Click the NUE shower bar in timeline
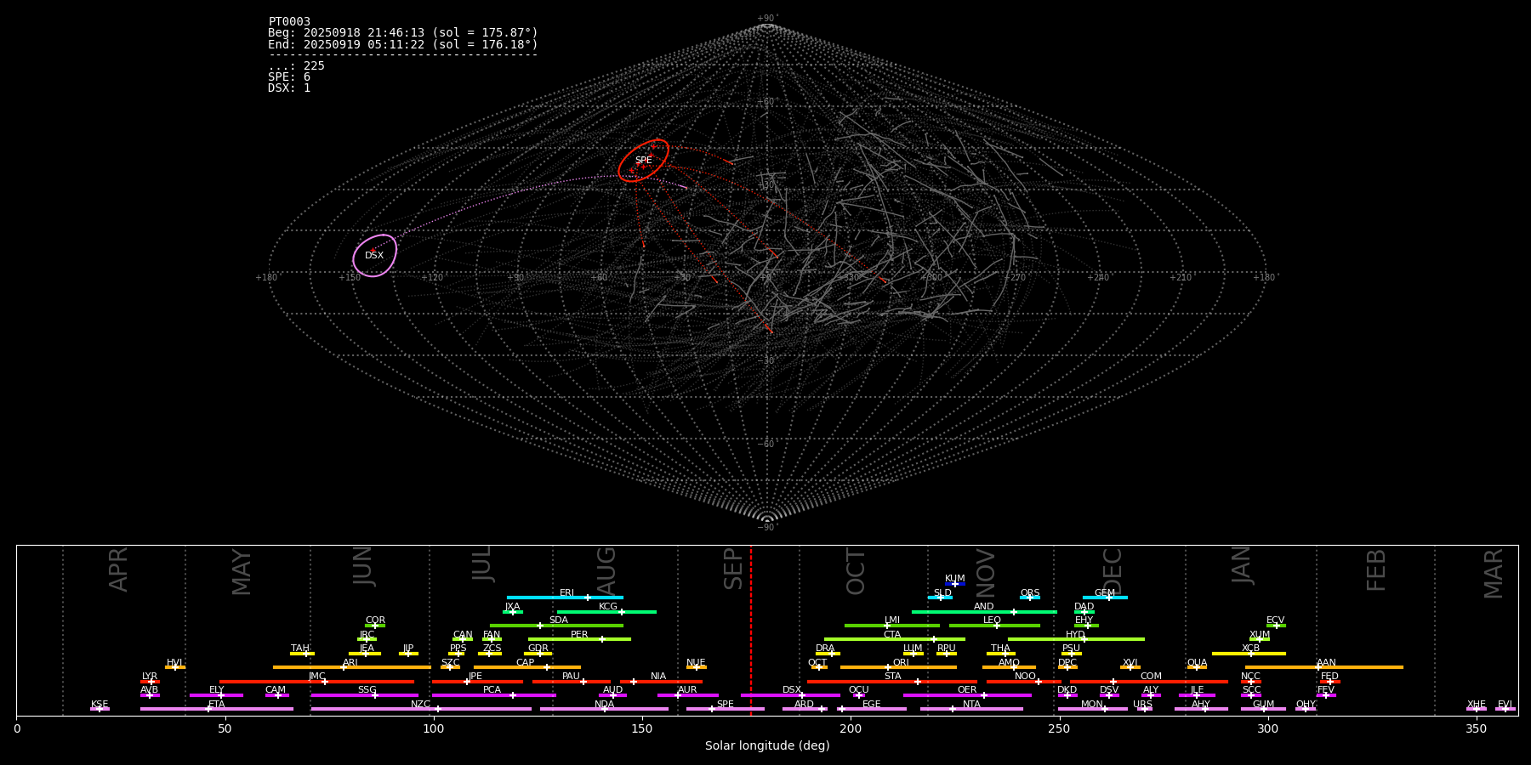Viewport: 1531px width, 765px height. click(697, 667)
